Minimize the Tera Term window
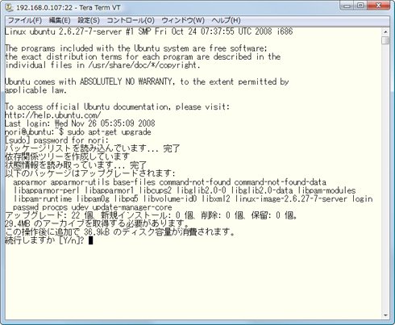Screen dimensions: 395x325 347,6
